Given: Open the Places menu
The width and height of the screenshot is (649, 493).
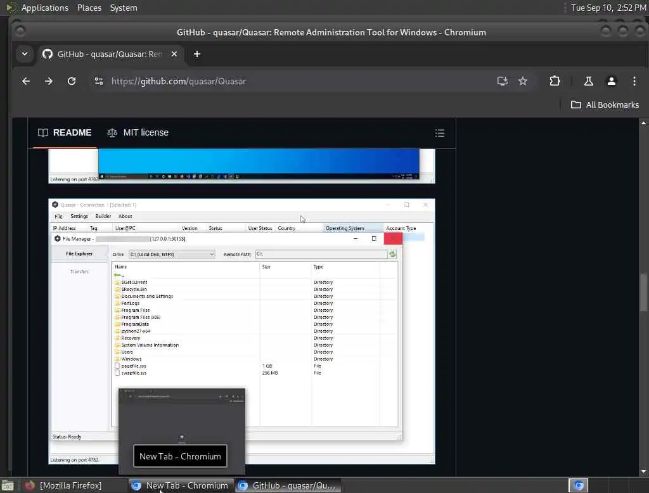Looking at the screenshot, I should (x=89, y=8).
